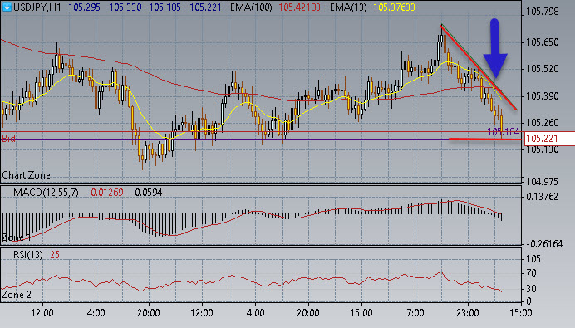Viewport: 575px width, 328px height.
Task: Click the MACD value -0.01269
Action: (x=105, y=193)
